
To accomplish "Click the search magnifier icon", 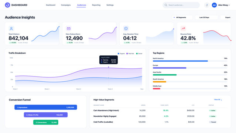I will coord(166,5).
